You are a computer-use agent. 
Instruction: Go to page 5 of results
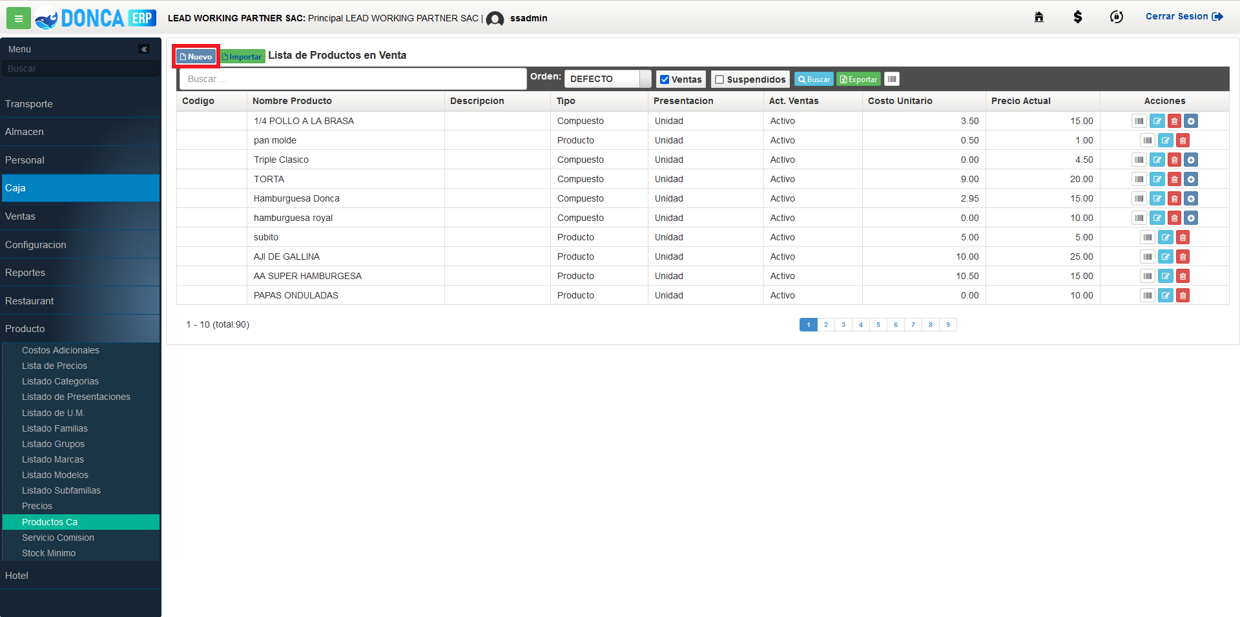[878, 324]
